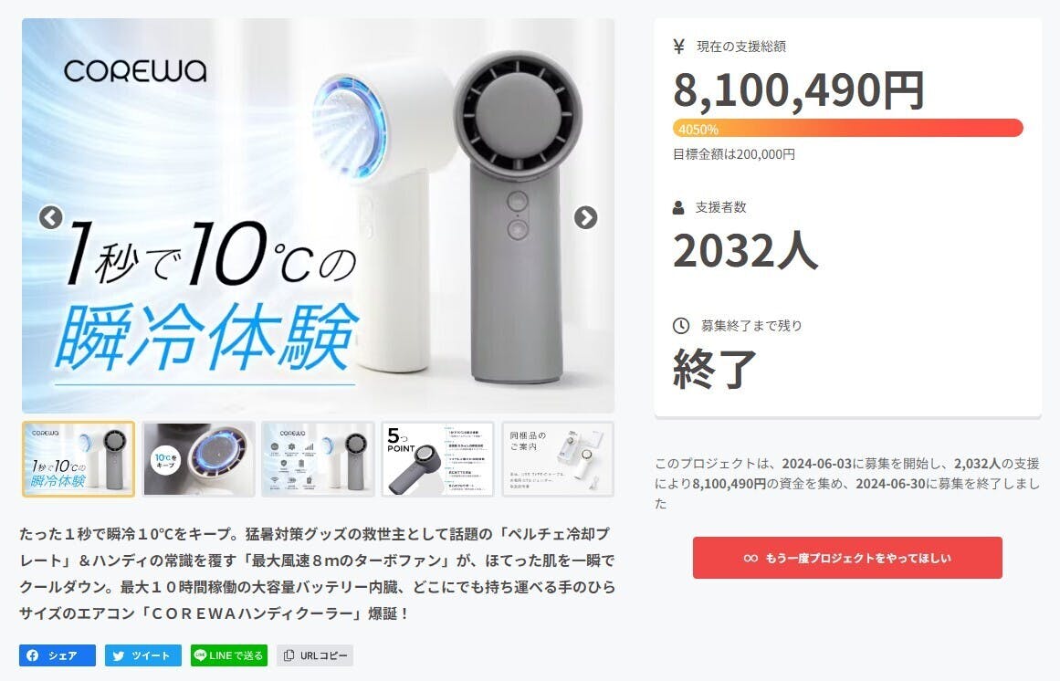Advance carousel with right arrow icon
The width and height of the screenshot is (1060, 681).
click(x=585, y=217)
